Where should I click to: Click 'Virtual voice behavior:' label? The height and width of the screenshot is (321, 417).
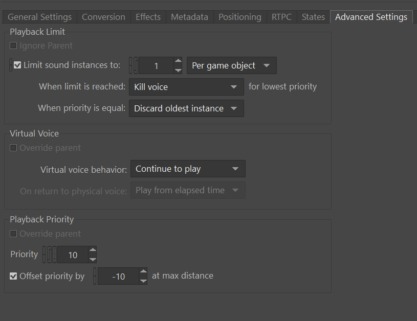(83, 170)
